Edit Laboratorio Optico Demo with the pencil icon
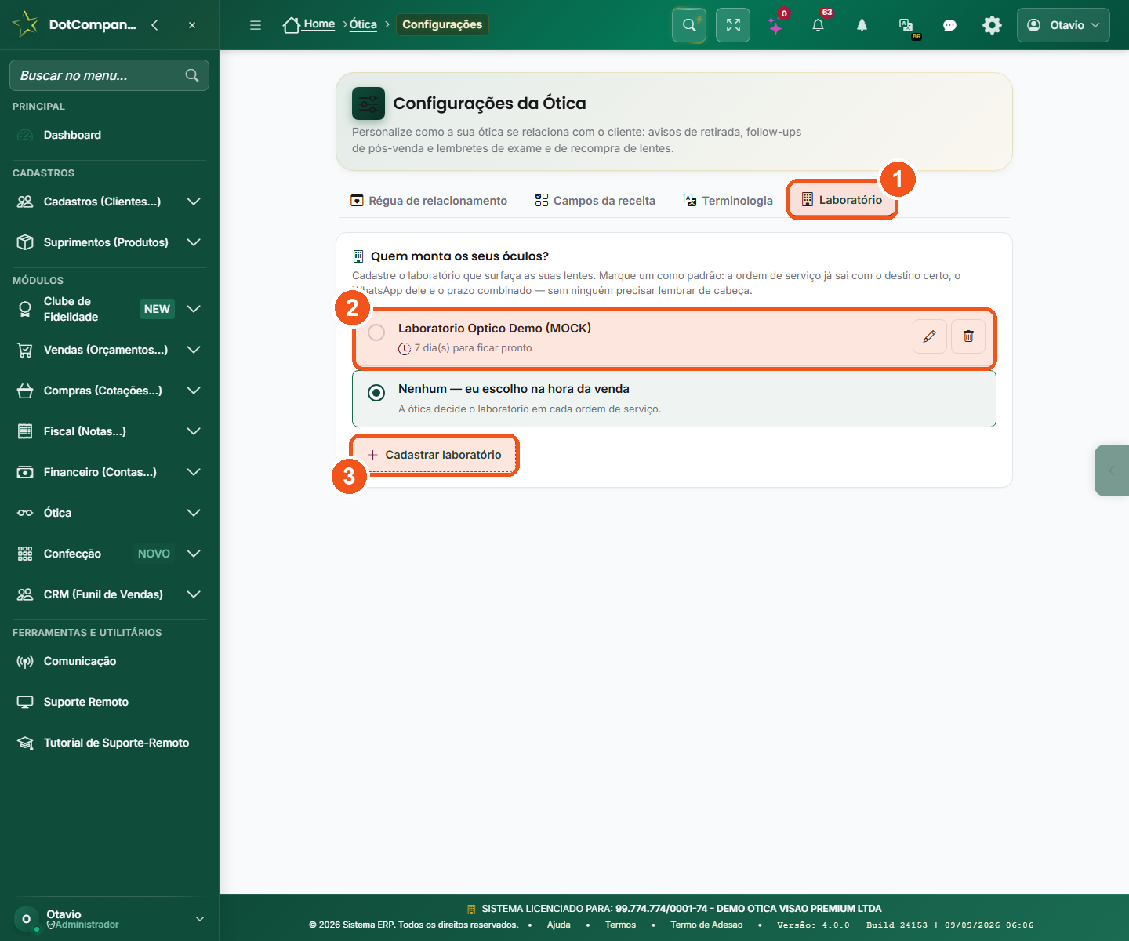This screenshot has width=1129, height=941. tap(930, 336)
